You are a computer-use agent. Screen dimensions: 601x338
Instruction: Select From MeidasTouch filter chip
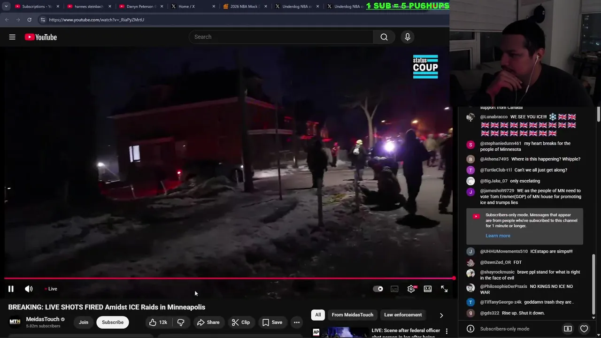click(x=353, y=315)
